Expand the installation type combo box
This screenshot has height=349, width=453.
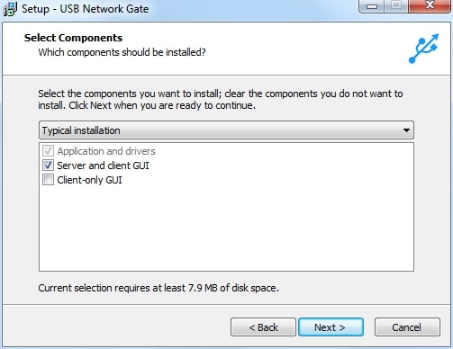click(x=226, y=130)
